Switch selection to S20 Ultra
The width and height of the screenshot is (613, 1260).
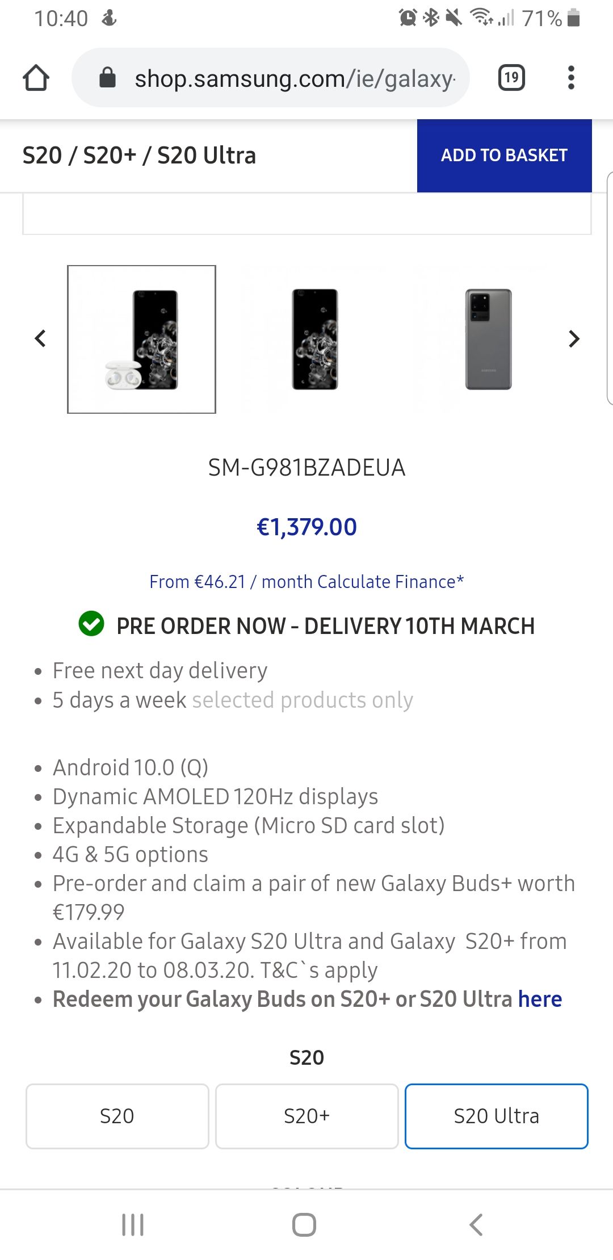(x=496, y=1116)
